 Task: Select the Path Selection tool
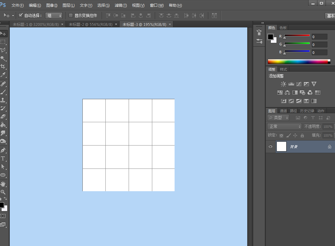[3, 167]
